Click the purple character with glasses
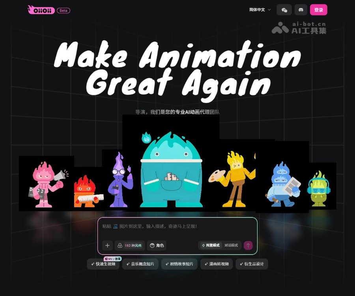The image size is (355, 296). click(118, 180)
